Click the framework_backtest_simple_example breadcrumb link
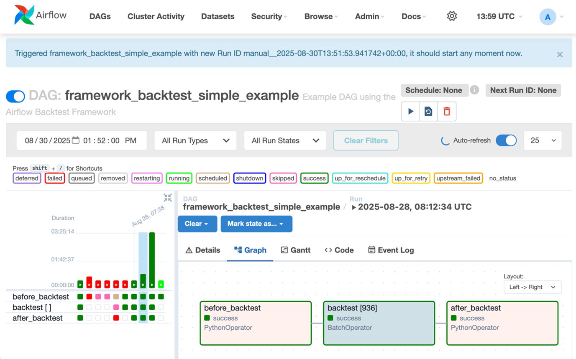This screenshot has height=359, width=576. (x=261, y=206)
